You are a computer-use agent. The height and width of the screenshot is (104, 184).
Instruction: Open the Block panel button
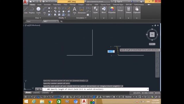[x=103, y=10]
